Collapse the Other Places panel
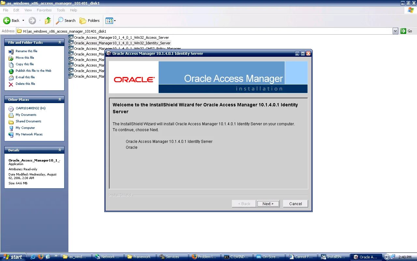 click(60, 100)
